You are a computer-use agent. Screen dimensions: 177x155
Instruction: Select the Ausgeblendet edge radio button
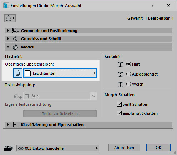tap(128, 74)
